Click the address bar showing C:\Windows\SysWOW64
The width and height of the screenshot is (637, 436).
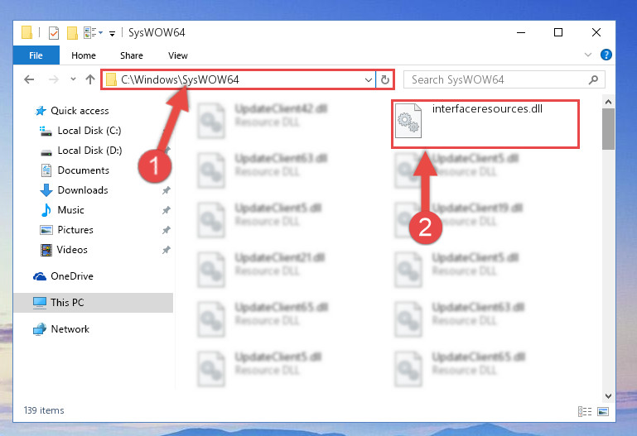(238, 79)
